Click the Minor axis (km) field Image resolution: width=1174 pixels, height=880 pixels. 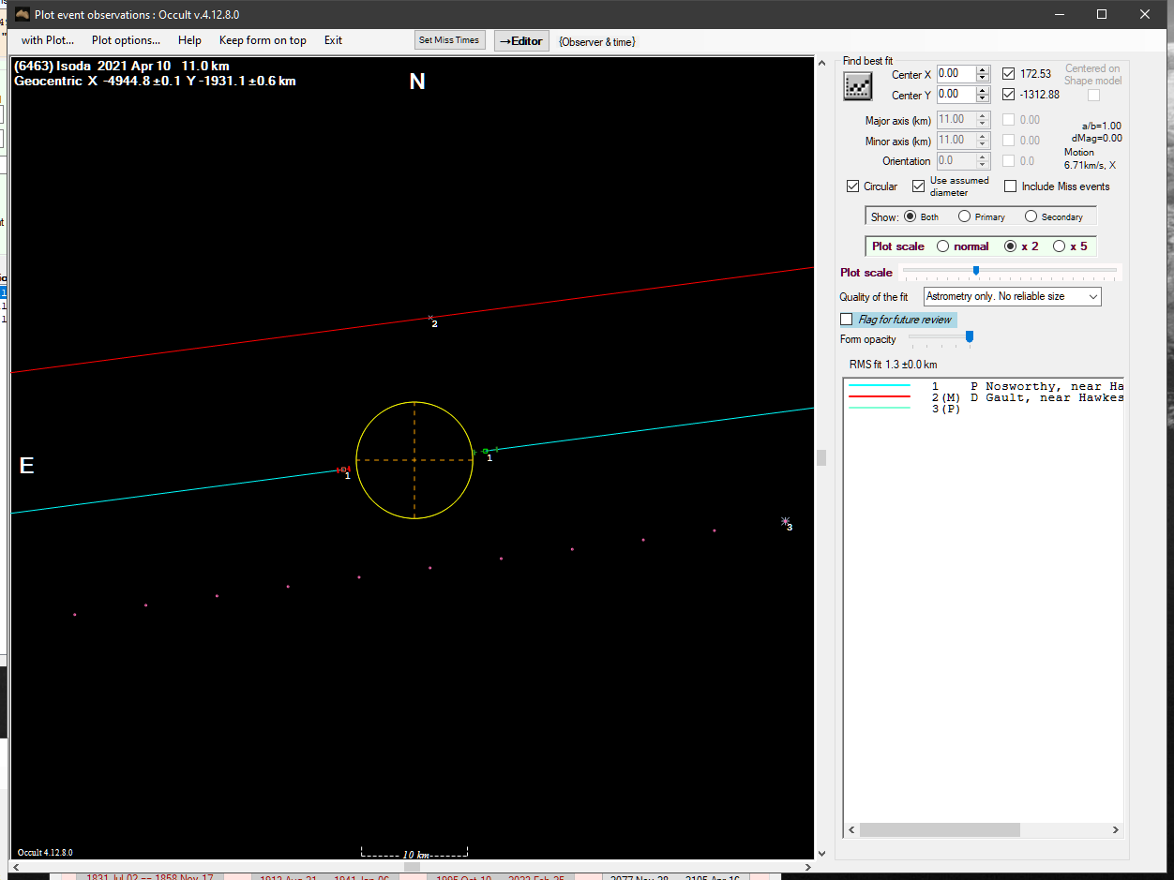[x=956, y=141]
